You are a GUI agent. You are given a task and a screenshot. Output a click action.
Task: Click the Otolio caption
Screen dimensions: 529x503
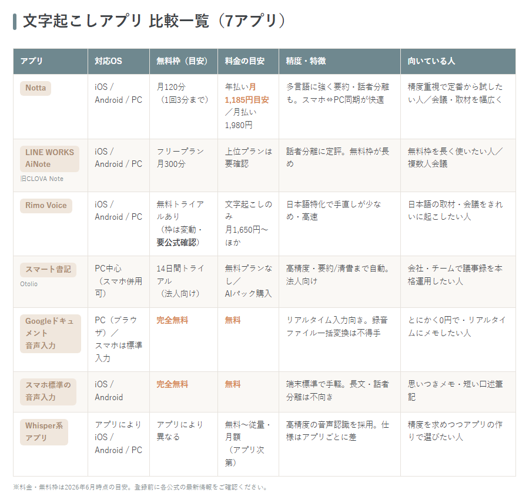point(29,284)
